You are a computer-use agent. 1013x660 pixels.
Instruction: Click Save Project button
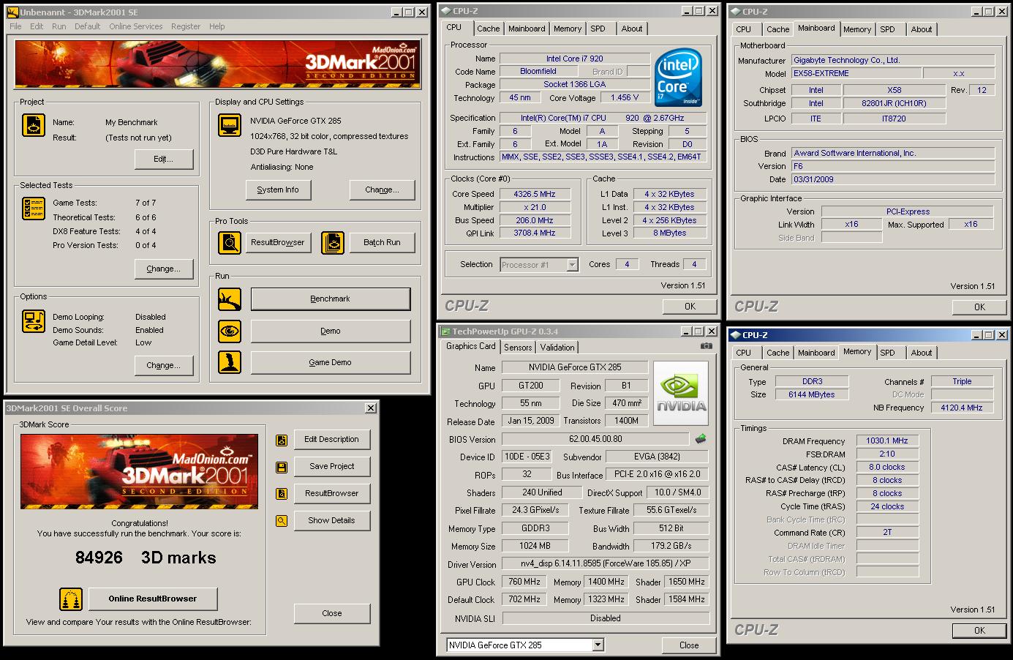(x=331, y=466)
